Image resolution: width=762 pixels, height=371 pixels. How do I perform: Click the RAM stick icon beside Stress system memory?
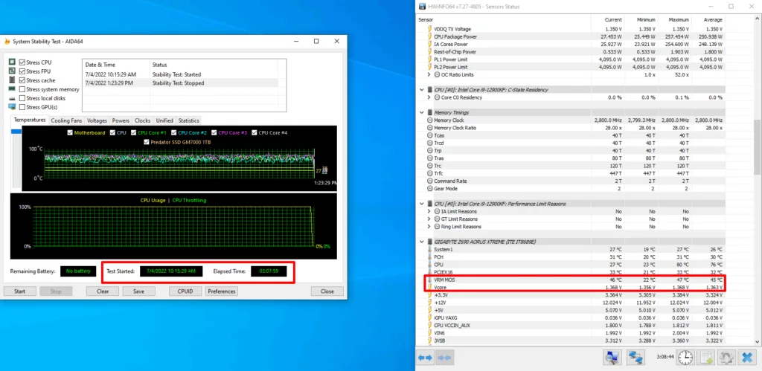pyautogui.click(x=12, y=89)
